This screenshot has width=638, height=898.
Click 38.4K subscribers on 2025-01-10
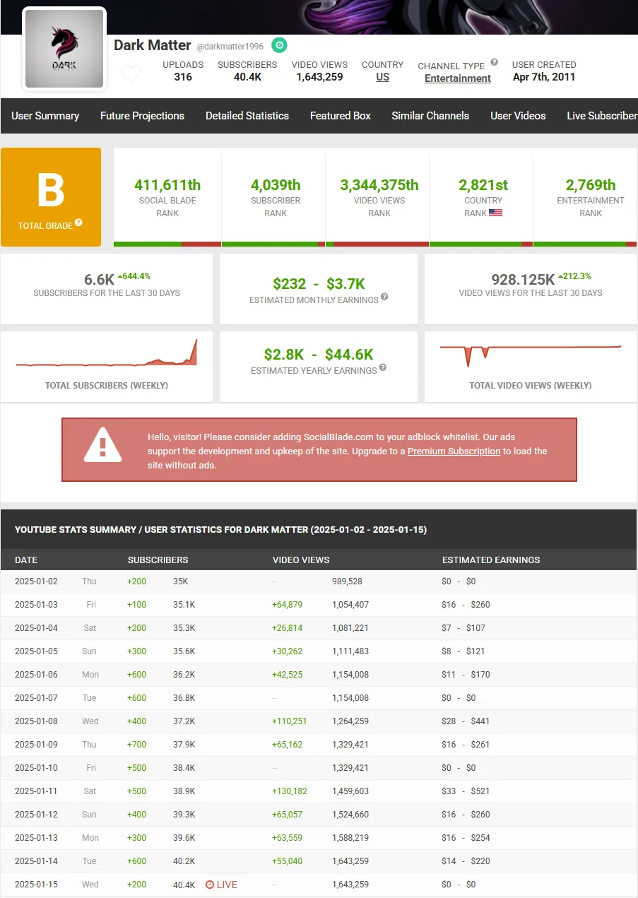tap(184, 768)
